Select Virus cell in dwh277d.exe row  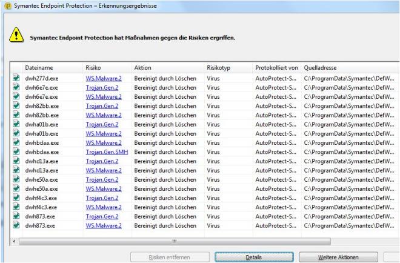213,78
